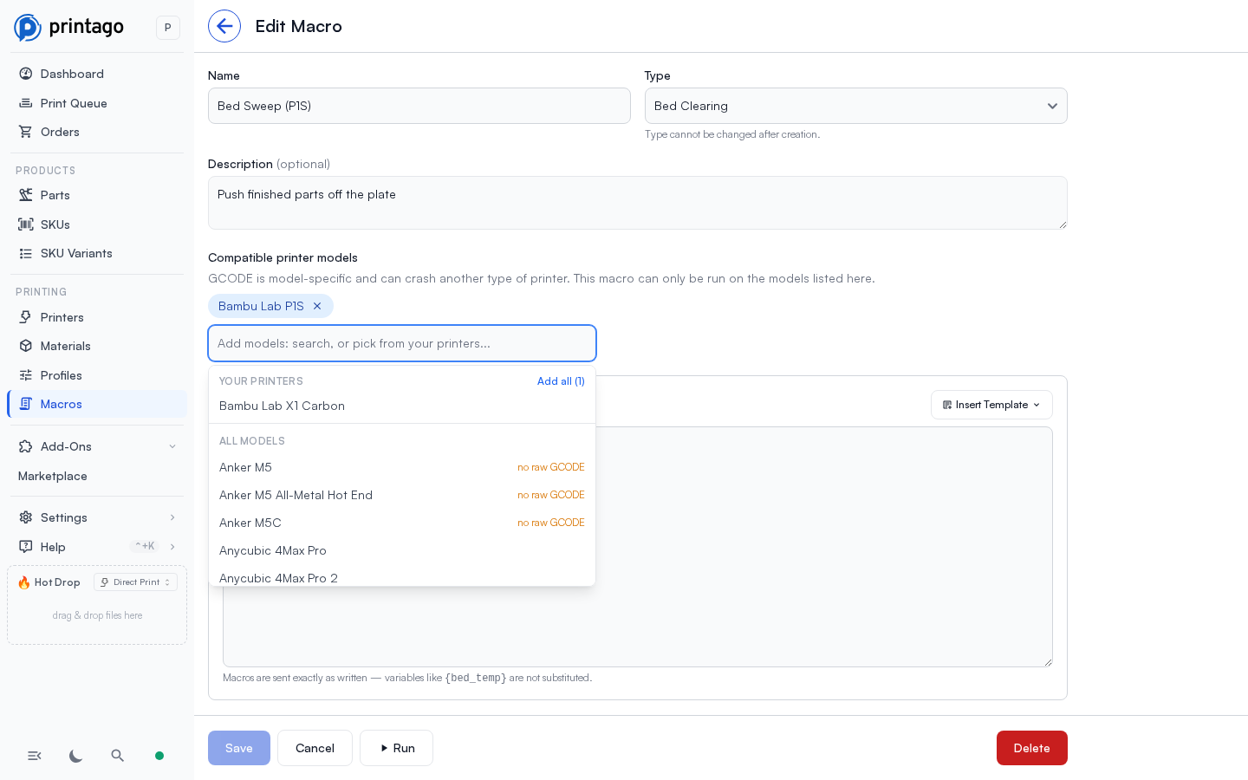Open the Insert Template dropdown
The width and height of the screenshot is (1248, 780).
point(991,405)
